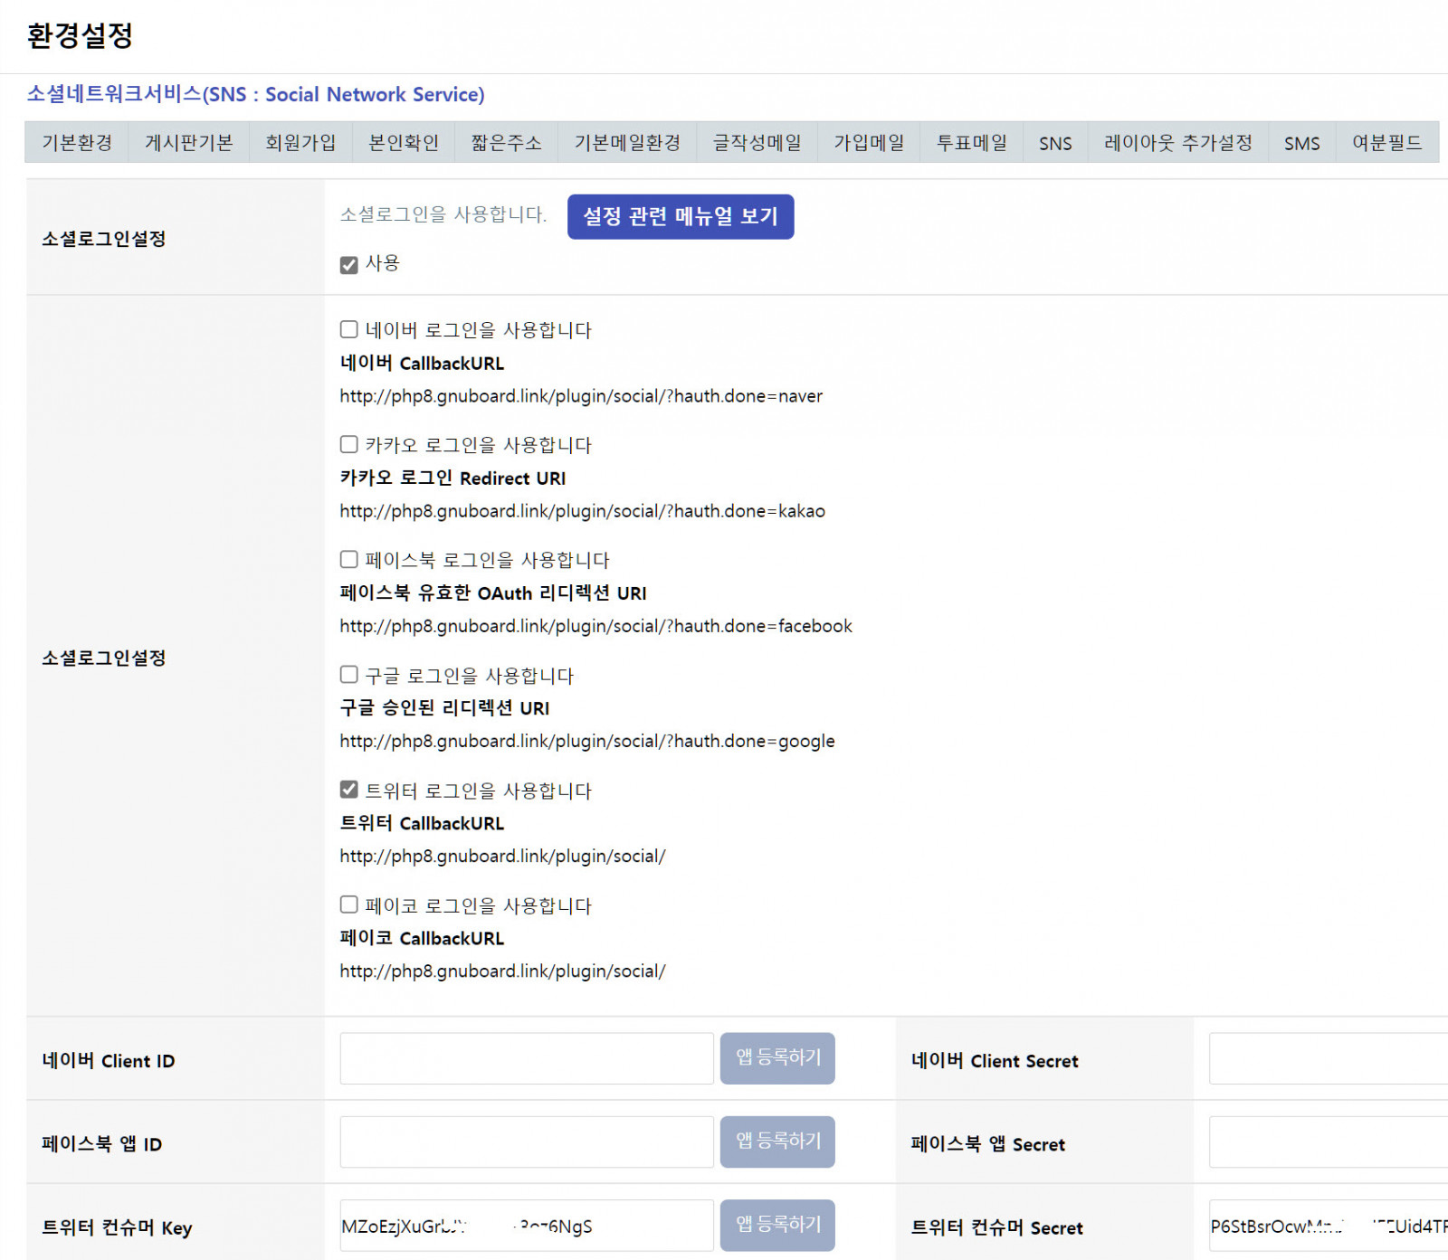The image size is (1448, 1260).
Task: Click the URL under 트위터 CallbackURL
Action: click(x=502, y=857)
